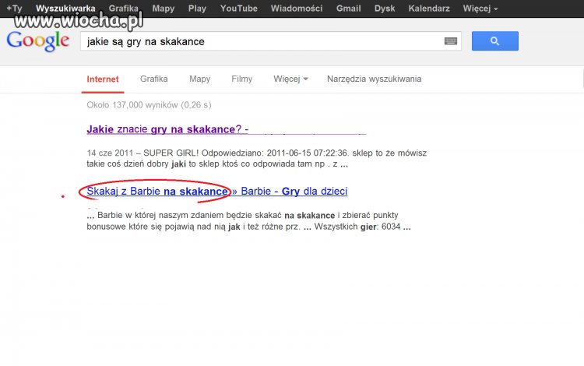Go to Play in the top bar
This screenshot has height=366, width=584.
[198, 9]
